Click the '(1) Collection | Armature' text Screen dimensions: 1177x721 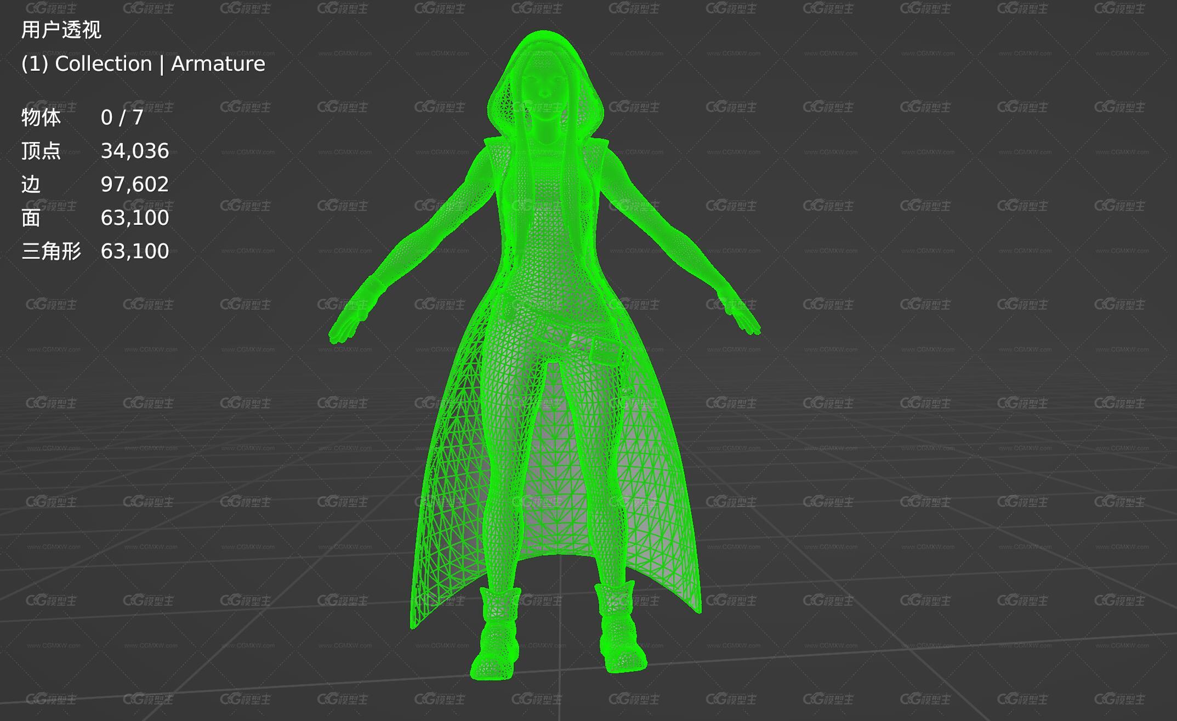click(143, 64)
